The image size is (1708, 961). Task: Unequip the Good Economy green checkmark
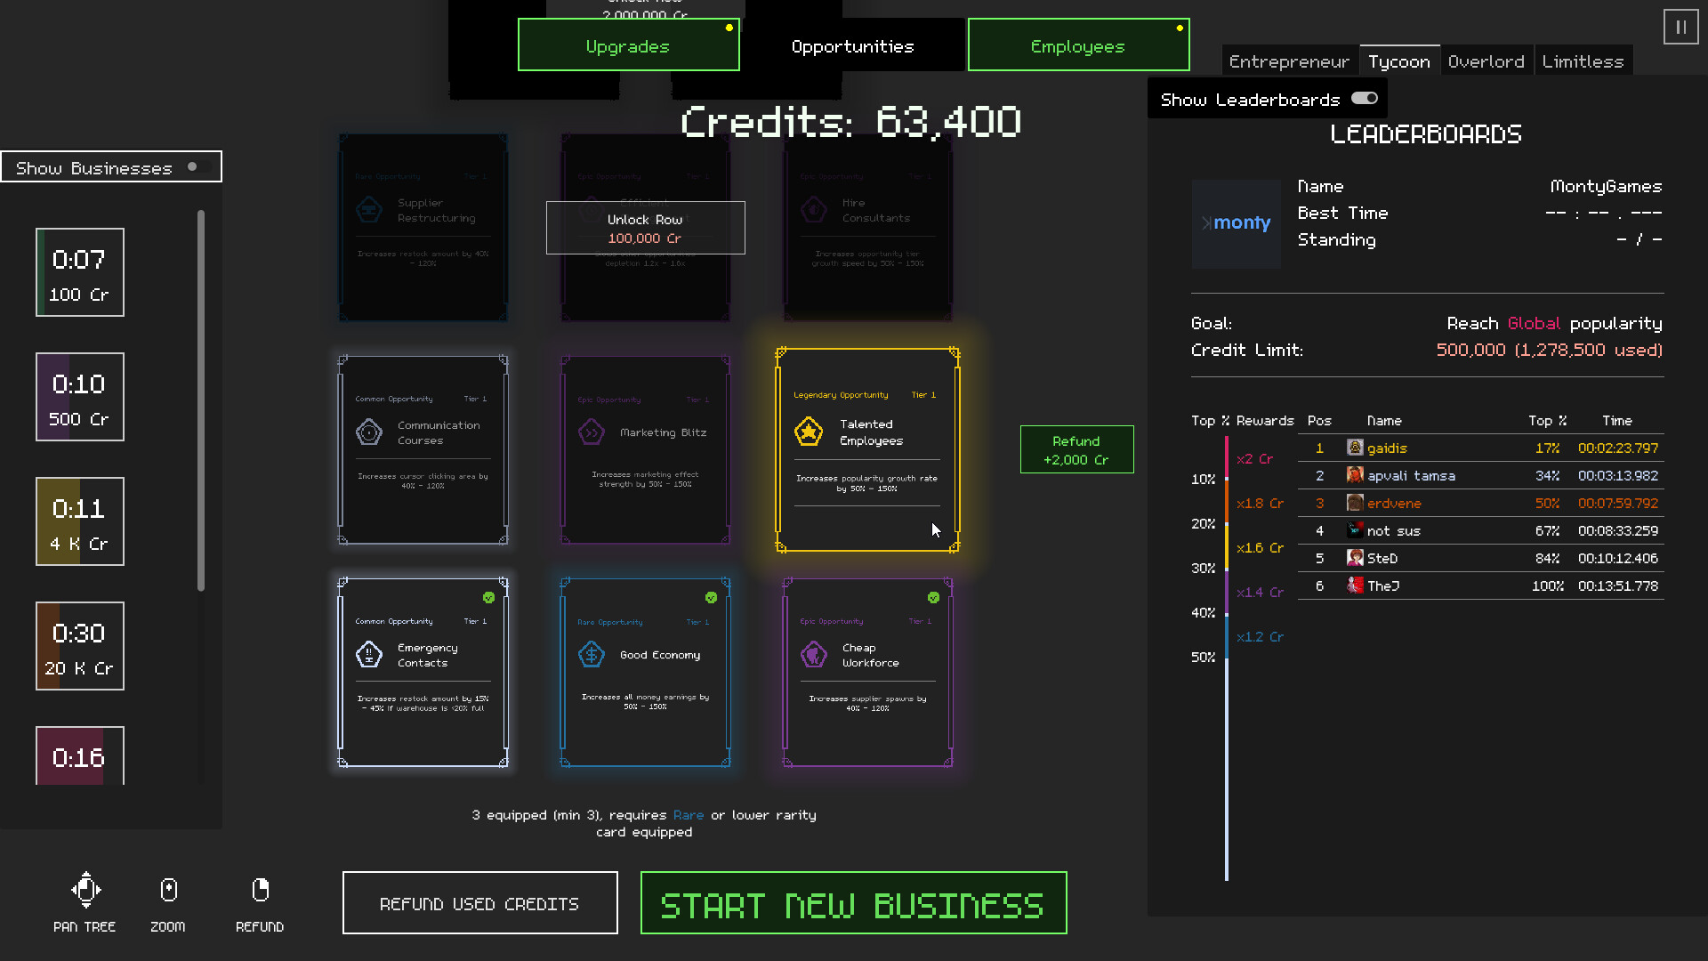(711, 598)
